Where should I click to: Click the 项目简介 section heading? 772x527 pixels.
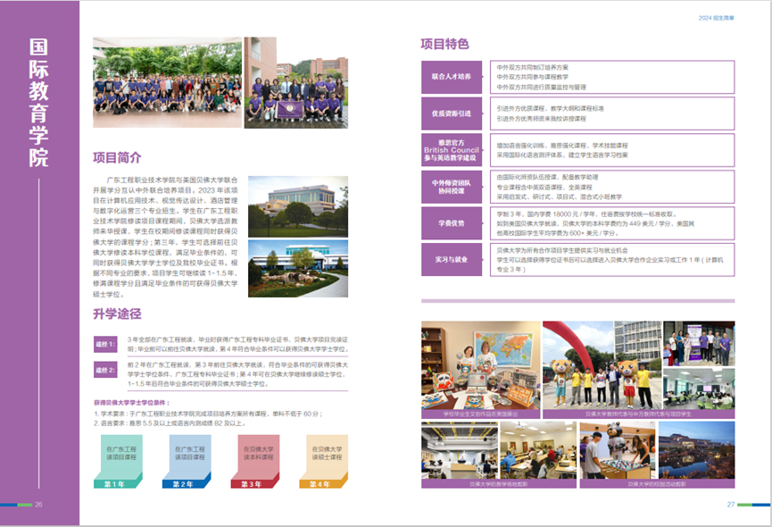tap(117, 158)
